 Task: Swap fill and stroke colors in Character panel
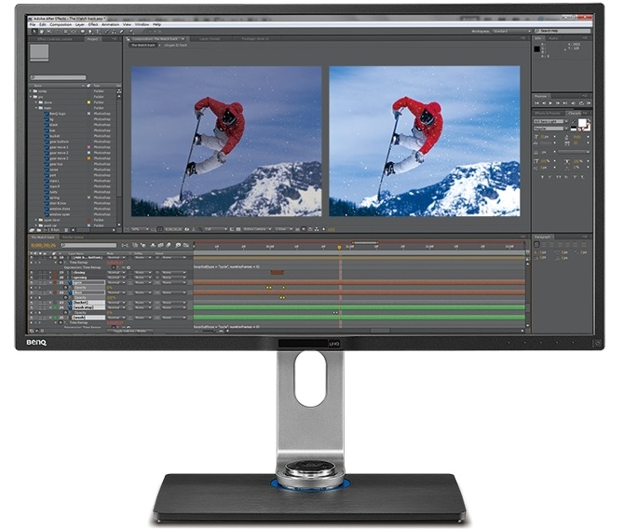589,120
